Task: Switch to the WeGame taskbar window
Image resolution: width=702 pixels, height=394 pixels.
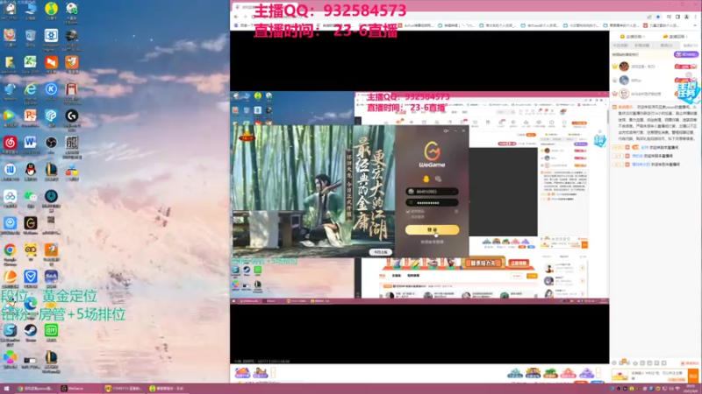Action: pyautogui.click(x=79, y=389)
